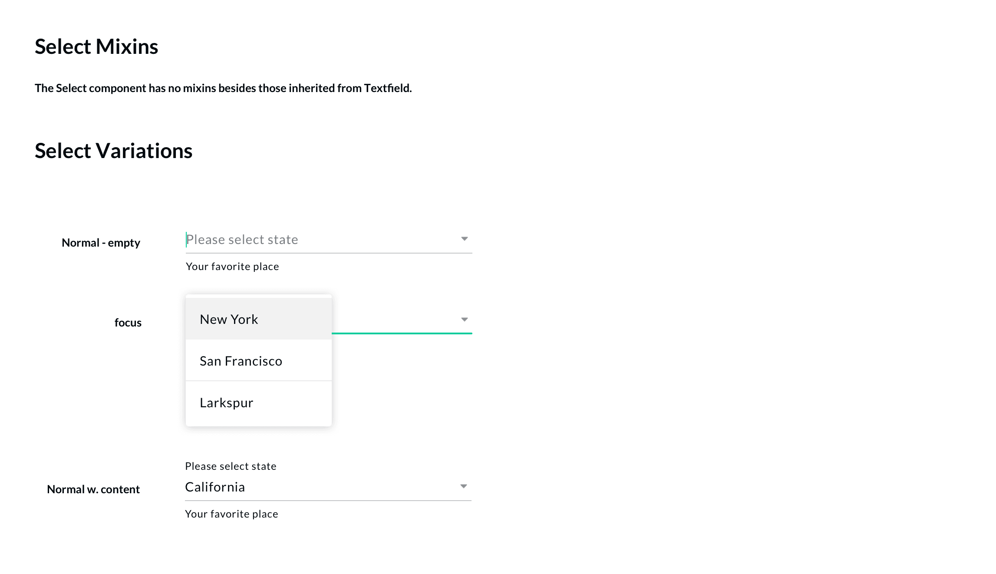Pick 'Larkspur' from the dropdown menu
Screen dimensions: 996x574
(226, 402)
